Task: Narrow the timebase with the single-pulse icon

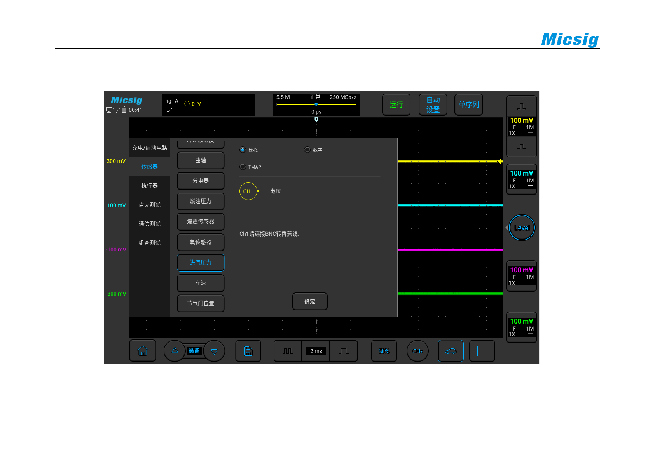Action: point(344,351)
